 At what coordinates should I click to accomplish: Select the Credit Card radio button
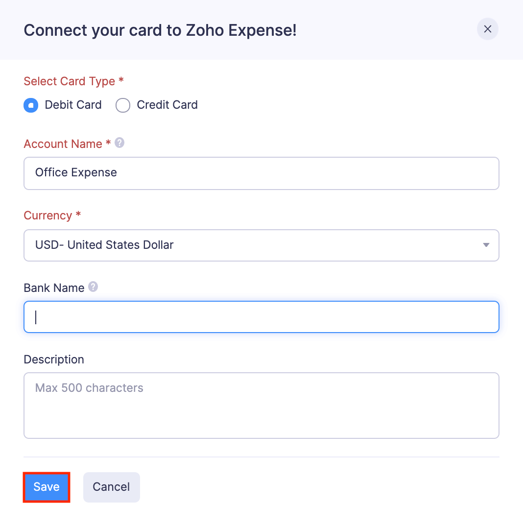point(123,105)
